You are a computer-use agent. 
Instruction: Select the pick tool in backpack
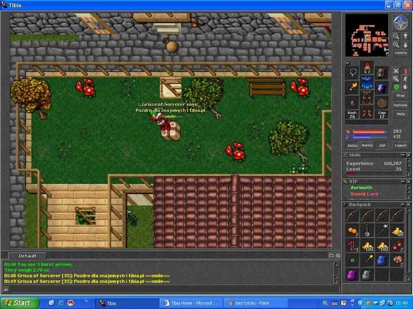[x=382, y=231]
